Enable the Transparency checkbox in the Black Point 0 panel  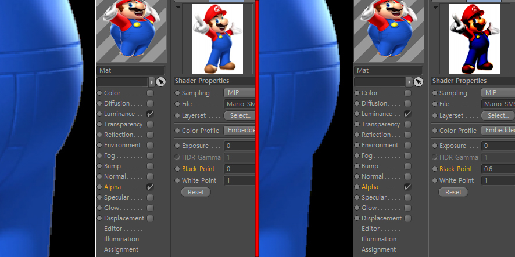(x=150, y=124)
